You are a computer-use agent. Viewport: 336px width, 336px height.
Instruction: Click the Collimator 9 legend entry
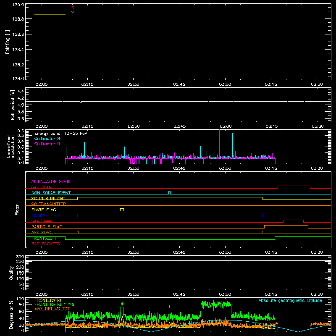(47, 144)
